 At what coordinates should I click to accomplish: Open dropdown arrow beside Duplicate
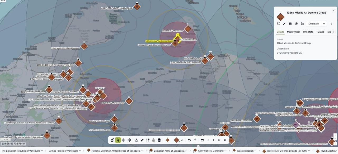click(324, 24)
